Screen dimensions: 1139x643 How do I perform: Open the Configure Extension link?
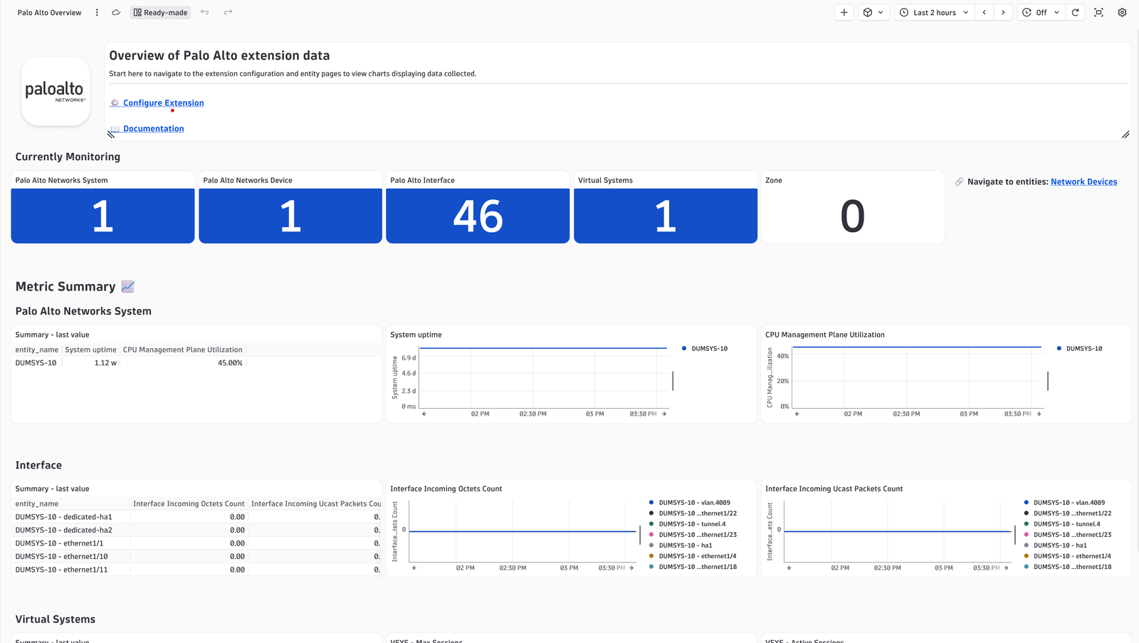click(x=163, y=103)
